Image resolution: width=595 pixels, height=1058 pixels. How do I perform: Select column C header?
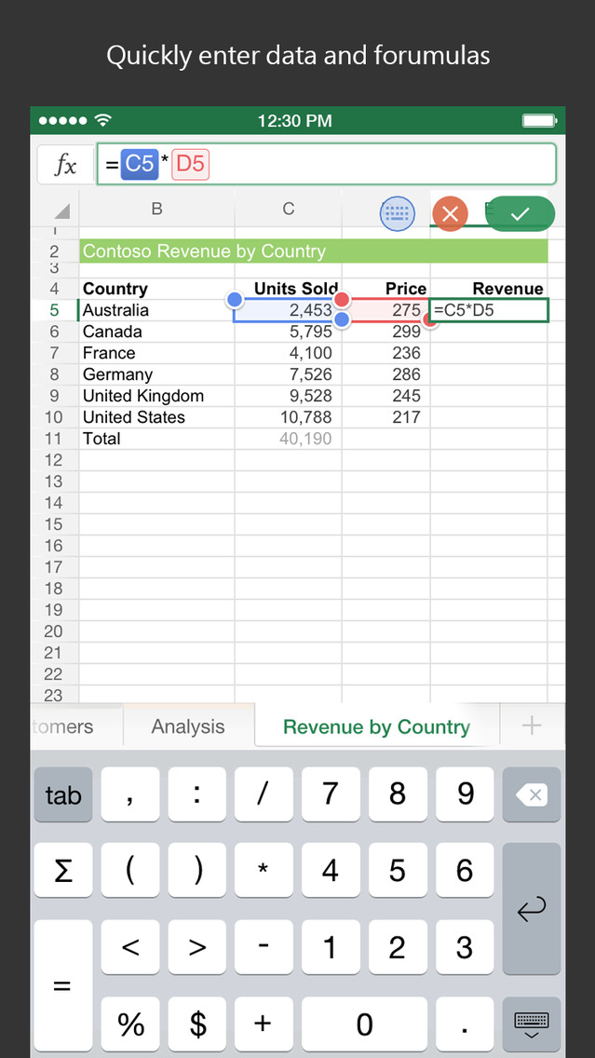pyautogui.click(x=288, y=210)
